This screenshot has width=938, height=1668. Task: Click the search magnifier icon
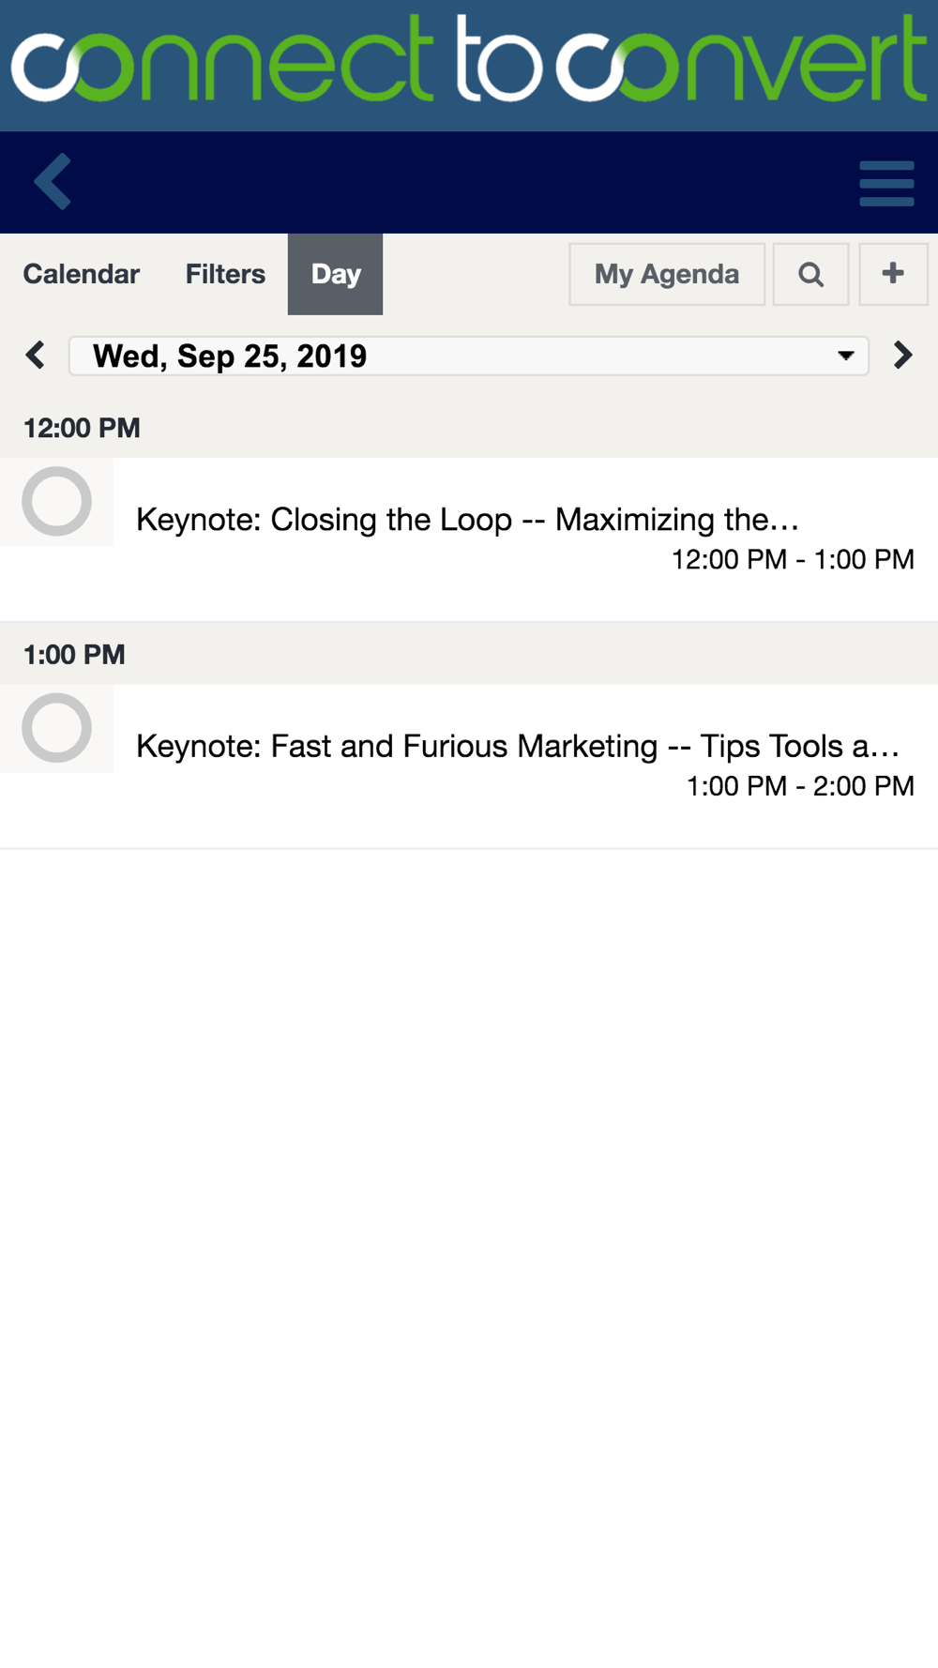click(x=810, y=274)
